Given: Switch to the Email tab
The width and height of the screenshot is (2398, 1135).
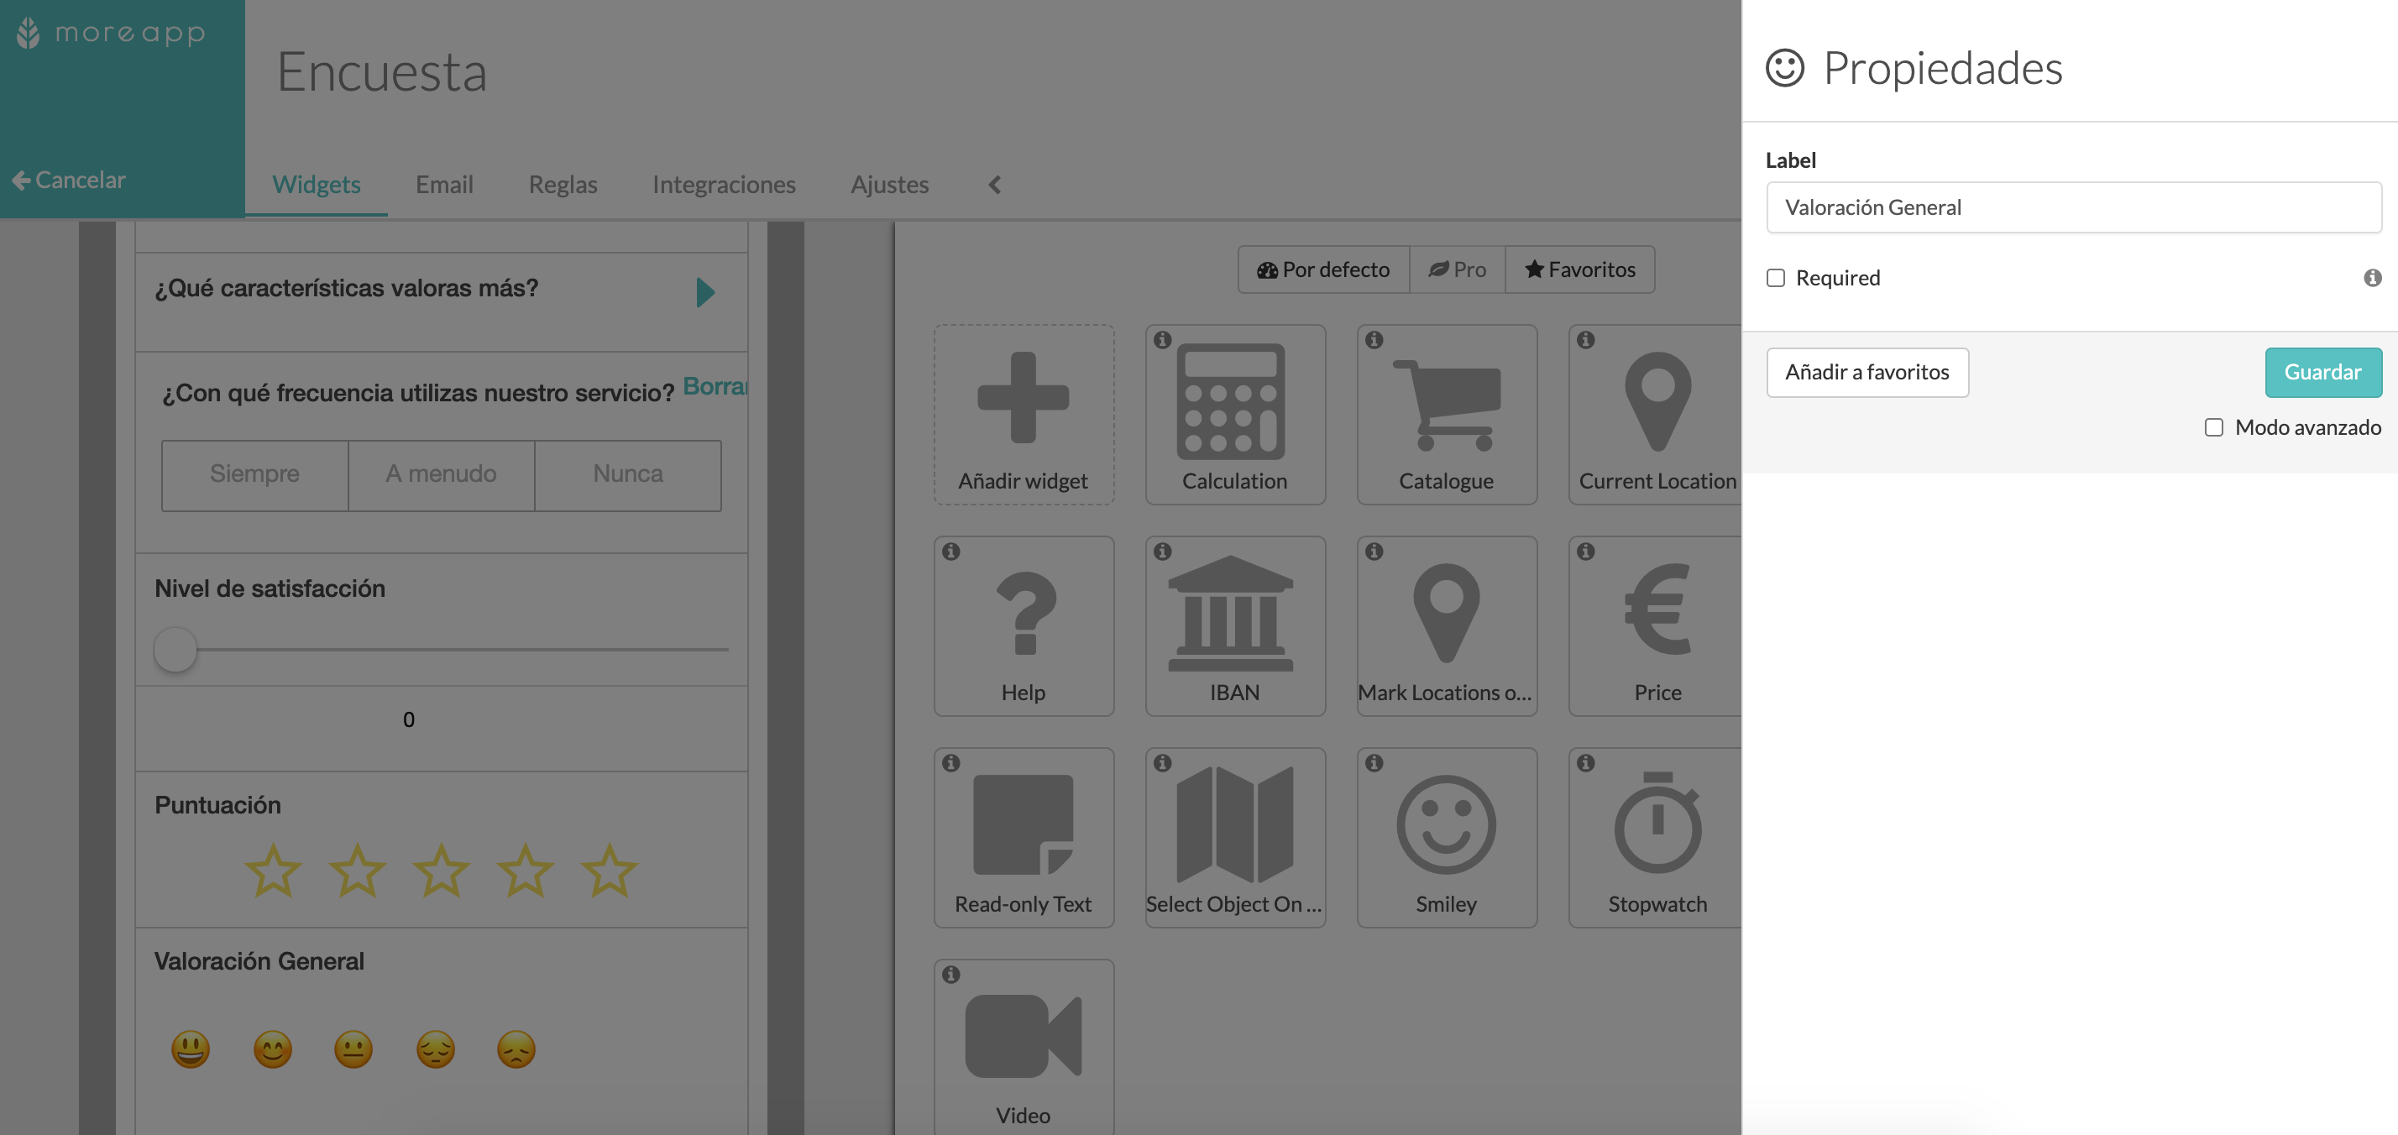Looking at the screenshot, I should 443,184.
